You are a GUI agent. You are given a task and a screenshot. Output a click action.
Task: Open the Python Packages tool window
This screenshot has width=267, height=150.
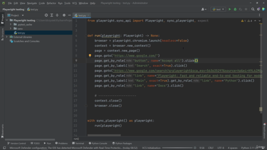(122, 143)
